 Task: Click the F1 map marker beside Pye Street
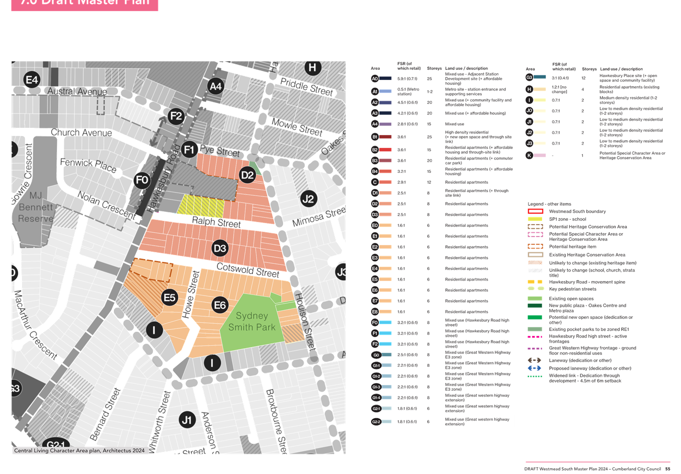[x=189, y=149]
